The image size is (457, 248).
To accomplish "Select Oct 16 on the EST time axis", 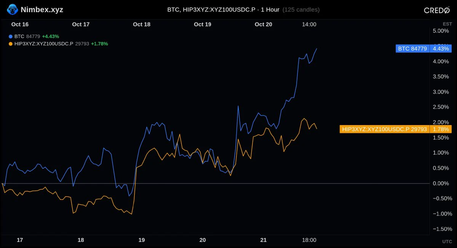I will [x=20, y=24].
